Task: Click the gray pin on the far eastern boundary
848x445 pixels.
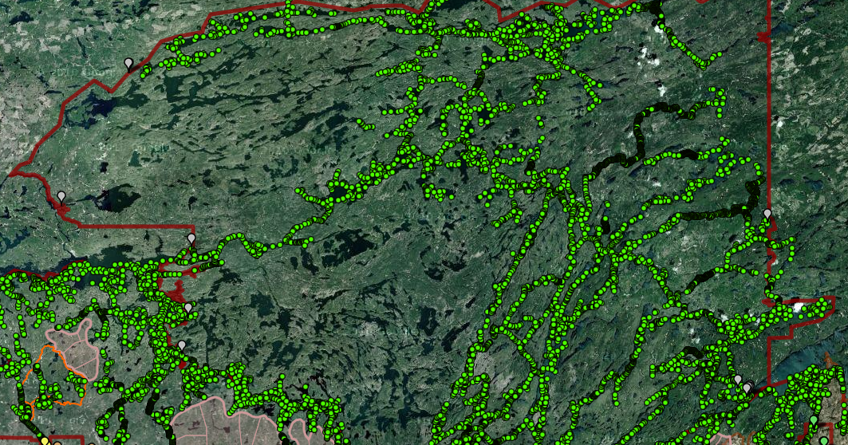Action: 767,215
